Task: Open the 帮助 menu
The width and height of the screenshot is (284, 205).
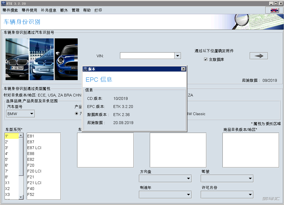Action: point(87,10)
